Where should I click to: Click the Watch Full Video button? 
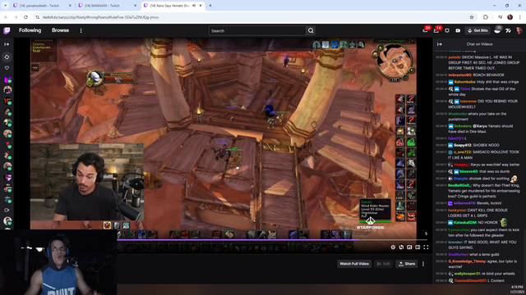pyautogui.click(x=354, y=264)
